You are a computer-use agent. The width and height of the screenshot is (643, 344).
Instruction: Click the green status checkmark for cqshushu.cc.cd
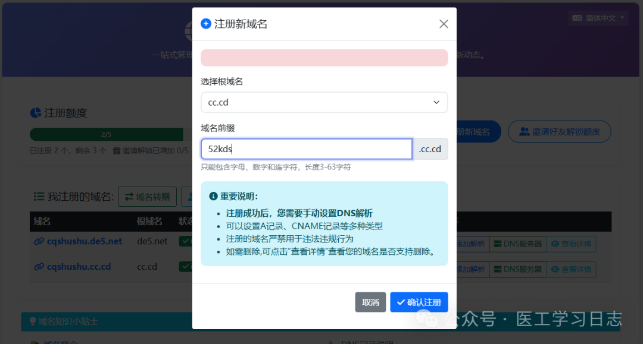(x=186, y=266)
